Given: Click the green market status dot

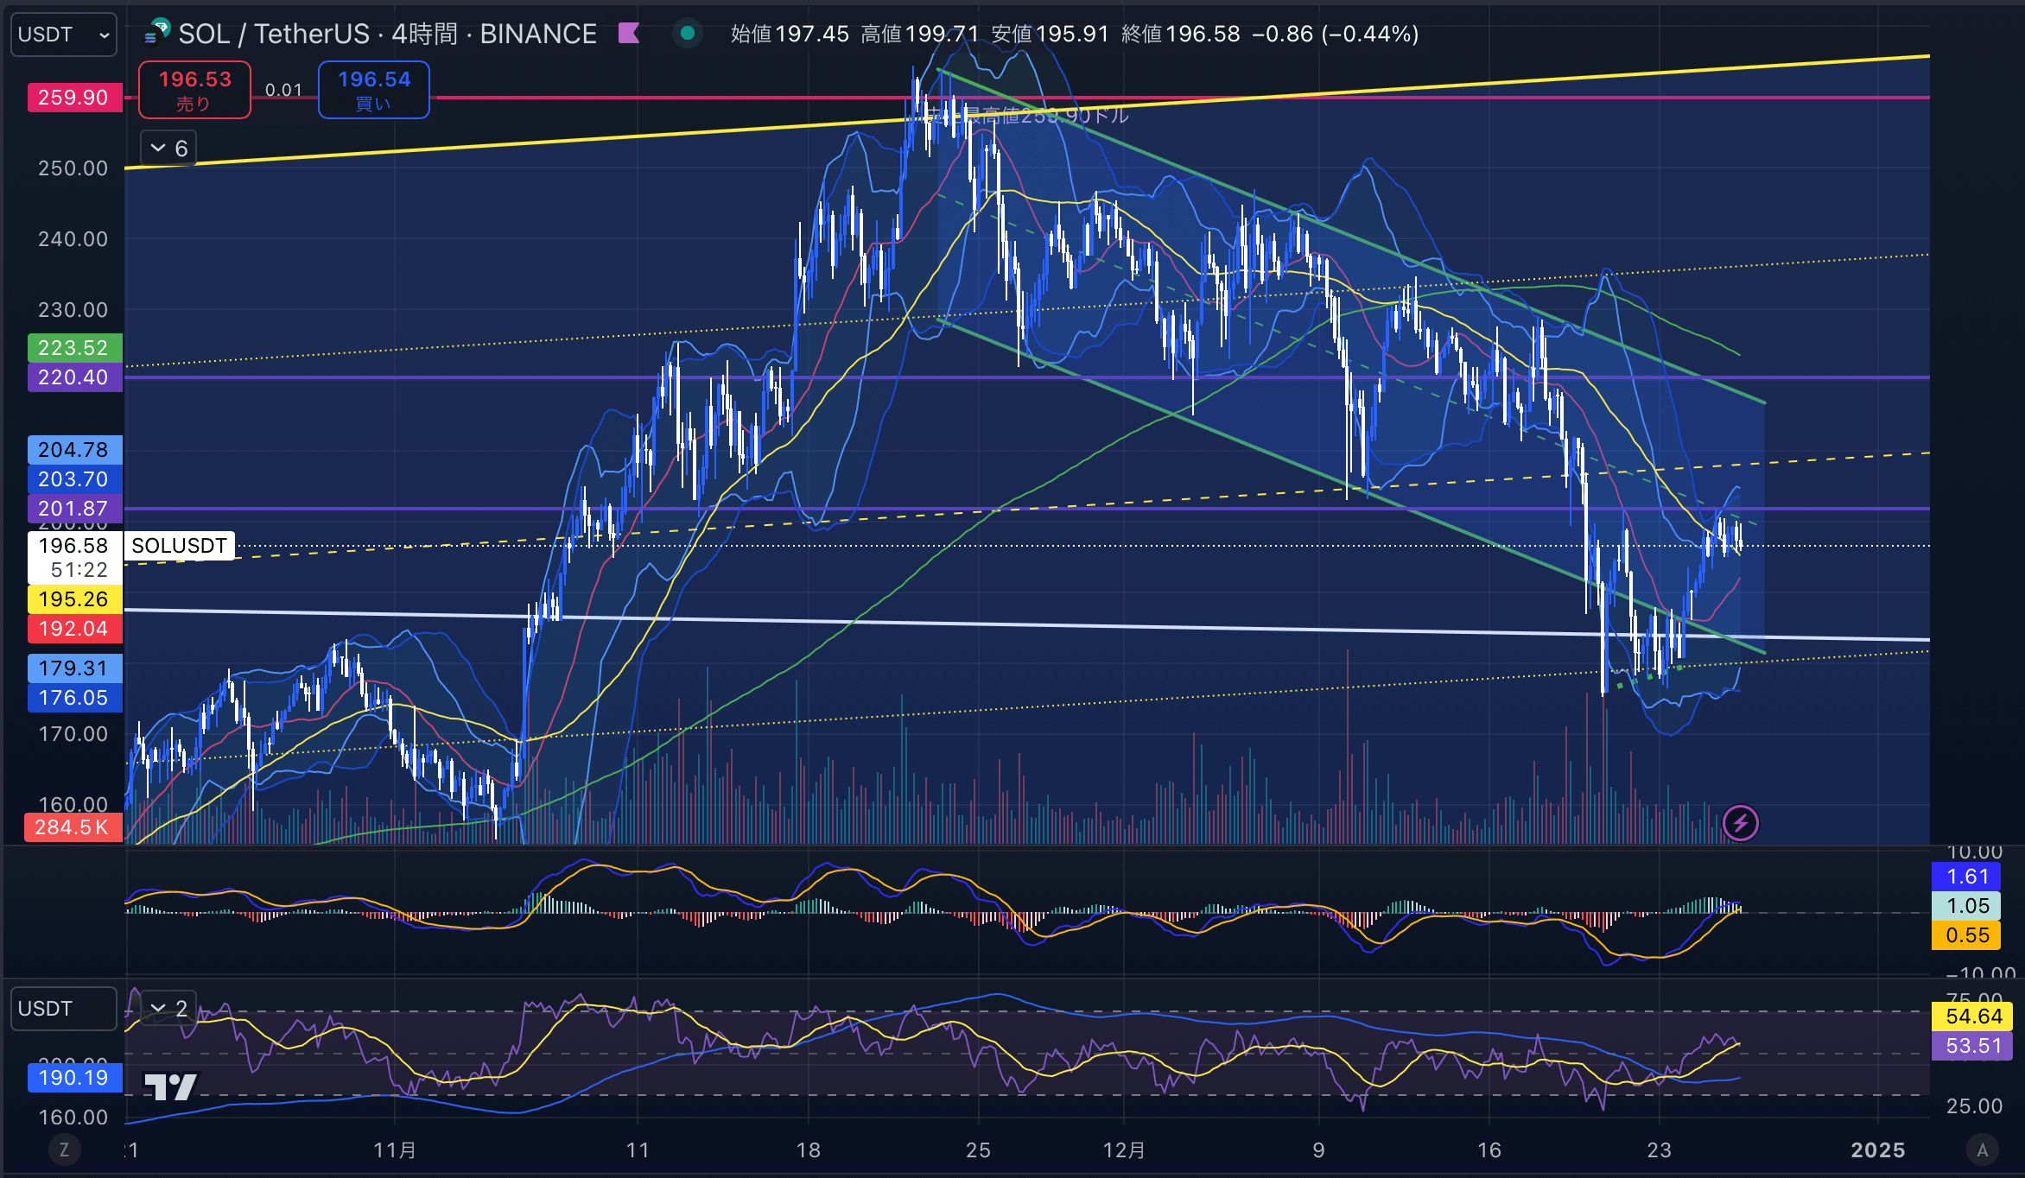Looking at the screenshot, I should pyautogui.click(x=688, y=34).
